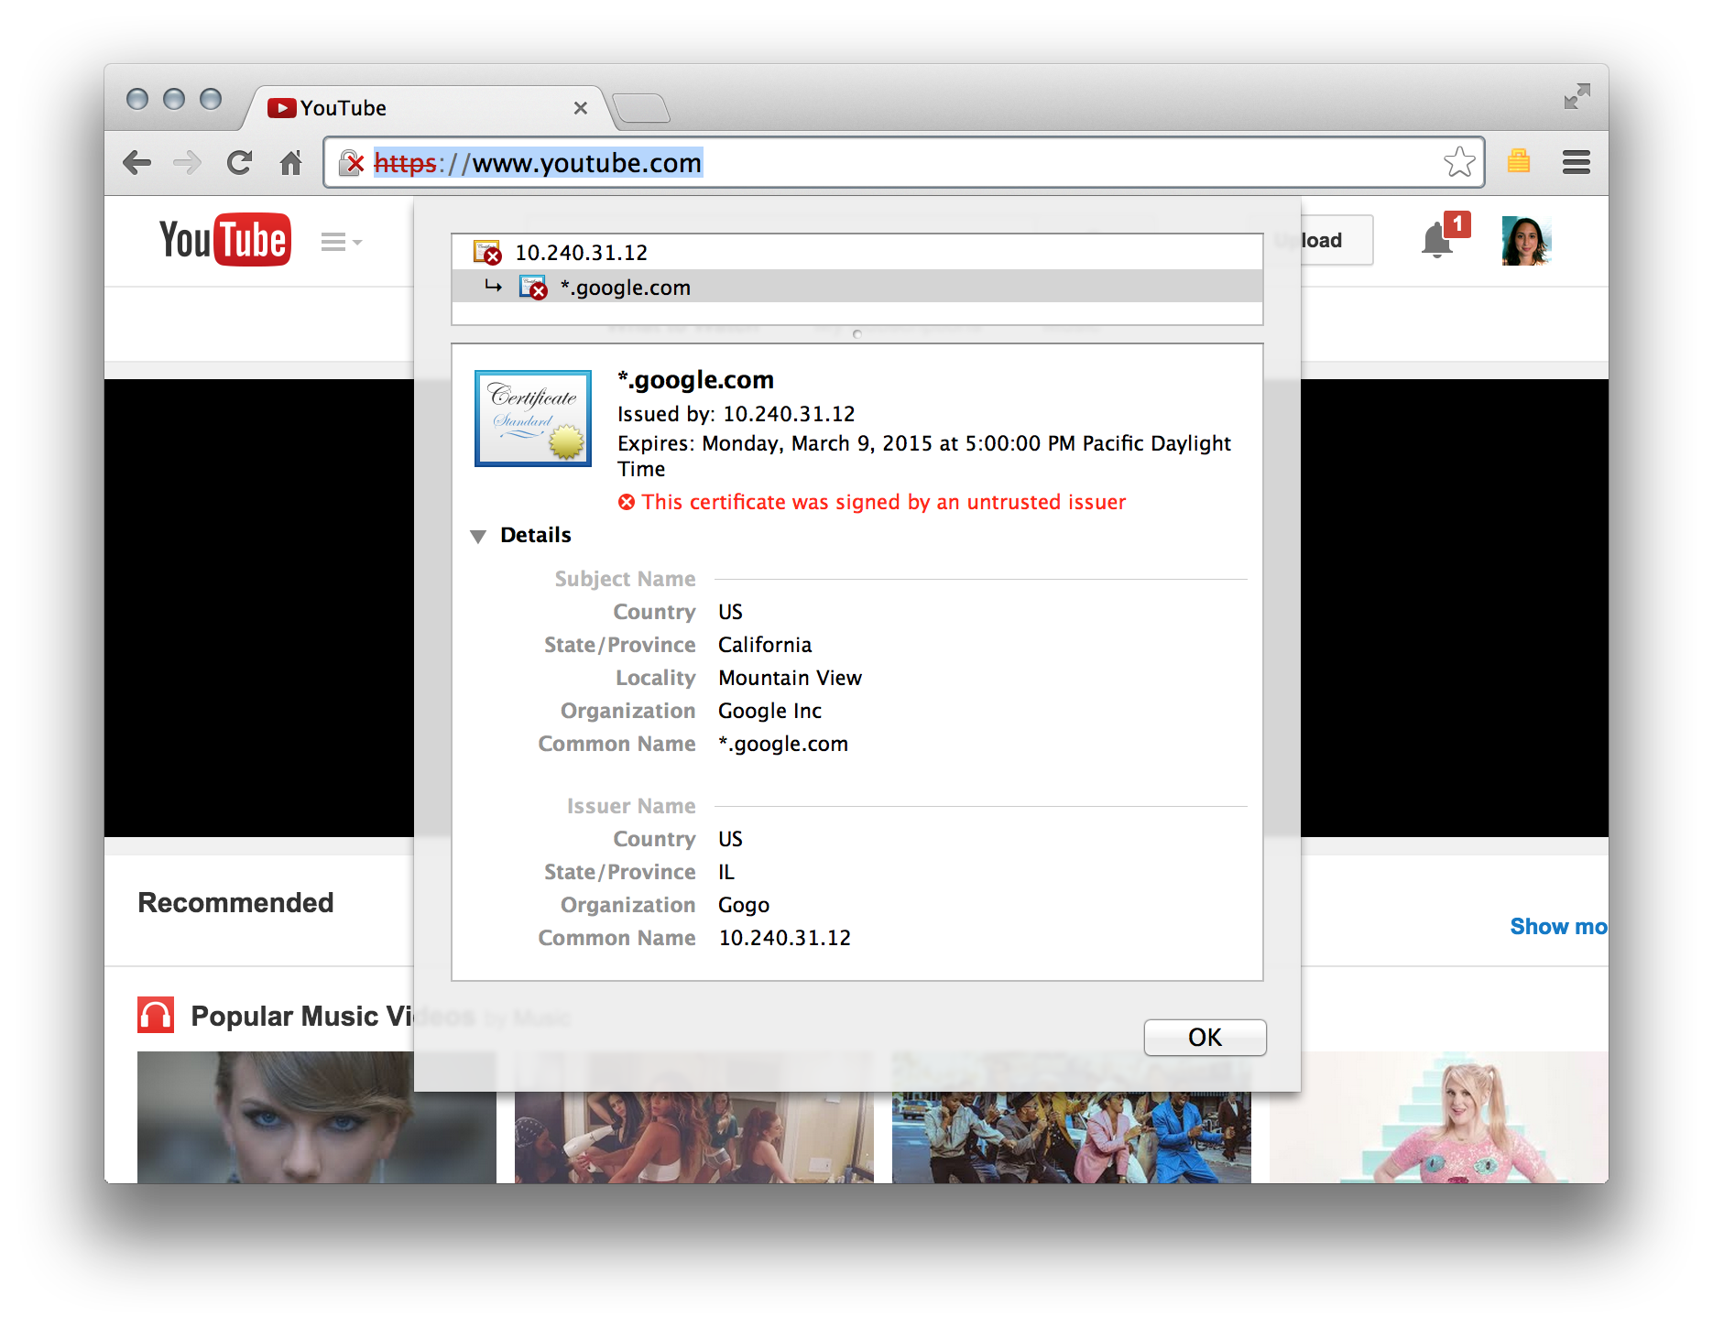Click the issuer state value 'IL'
The image size is (1713, 1328).
click(726, 872)
